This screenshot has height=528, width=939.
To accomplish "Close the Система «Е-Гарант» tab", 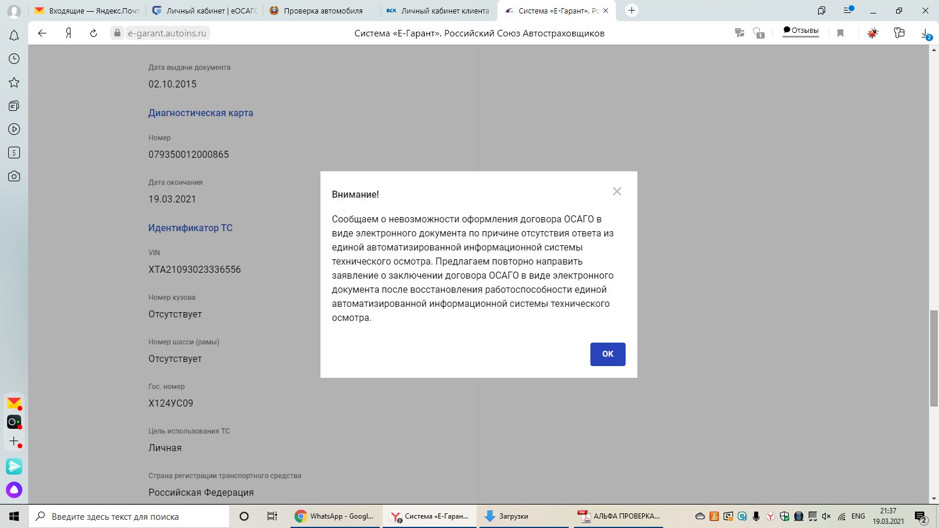I will [x=606, y=11].
